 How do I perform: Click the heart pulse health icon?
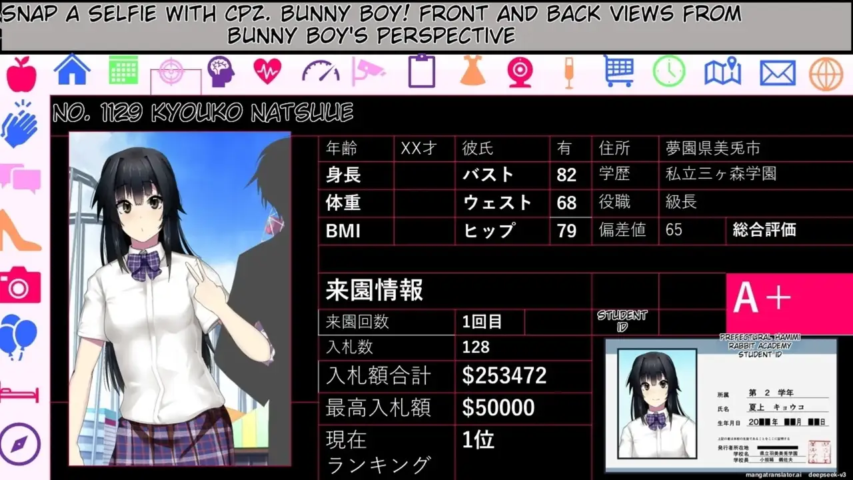tap(267, 71)
